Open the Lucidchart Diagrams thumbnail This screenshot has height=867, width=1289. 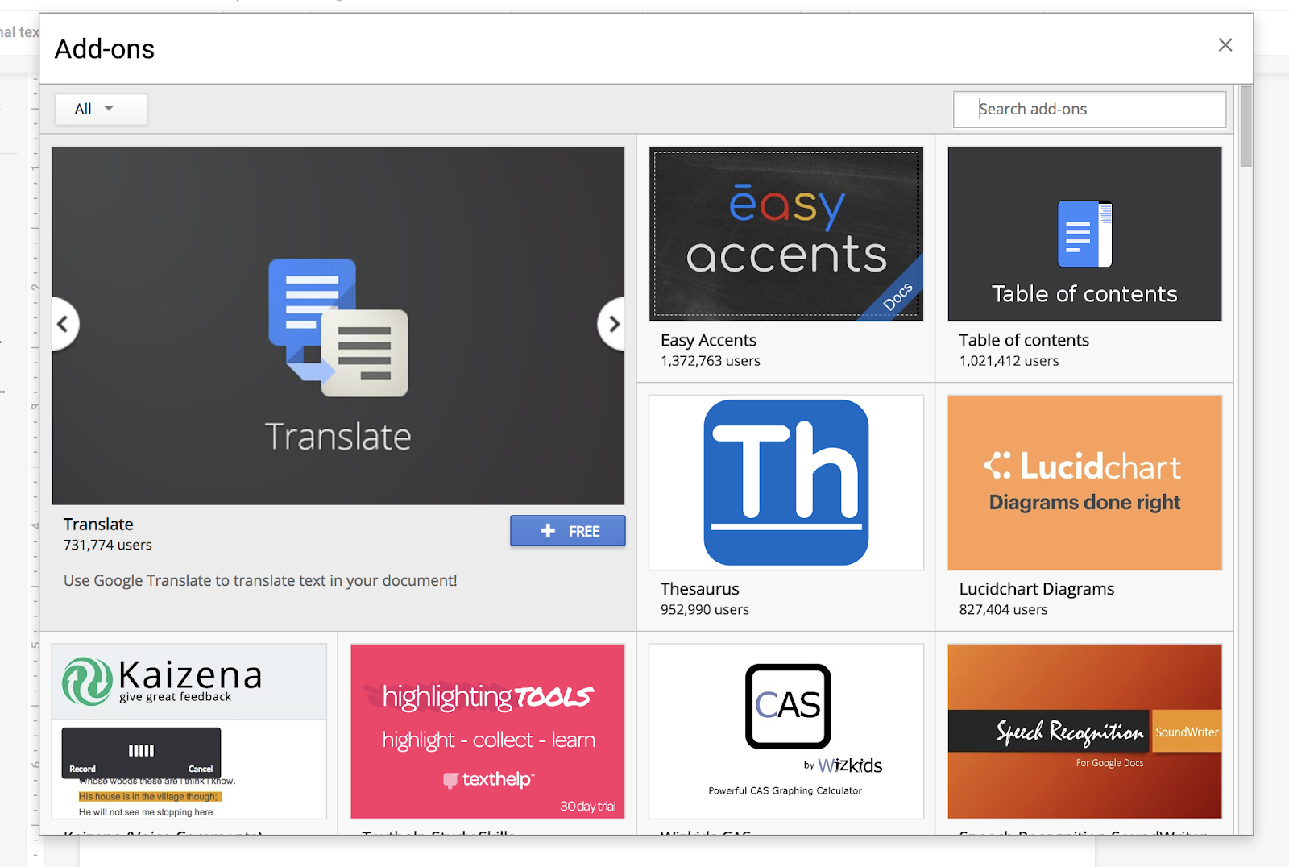(x=1084, y=483)
